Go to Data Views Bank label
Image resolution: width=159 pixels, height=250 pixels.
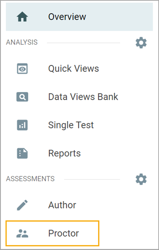click(83, 97)
